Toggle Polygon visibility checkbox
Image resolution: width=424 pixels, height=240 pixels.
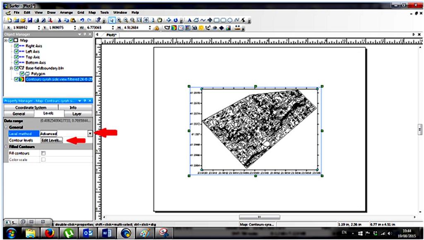[x=22, y=74]
